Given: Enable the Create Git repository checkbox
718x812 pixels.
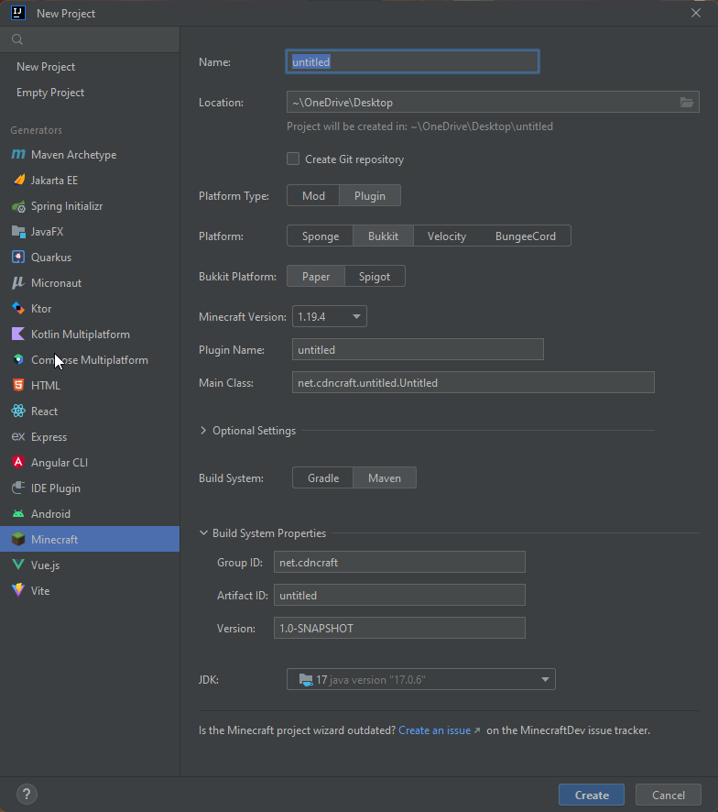Looking at the screenshot, I should pos(292,159).
